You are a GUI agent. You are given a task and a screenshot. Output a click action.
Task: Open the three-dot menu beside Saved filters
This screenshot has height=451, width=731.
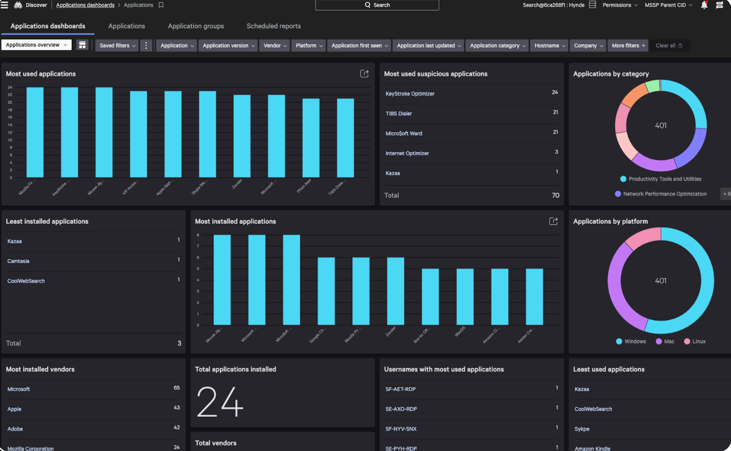(x=146, y=45)
